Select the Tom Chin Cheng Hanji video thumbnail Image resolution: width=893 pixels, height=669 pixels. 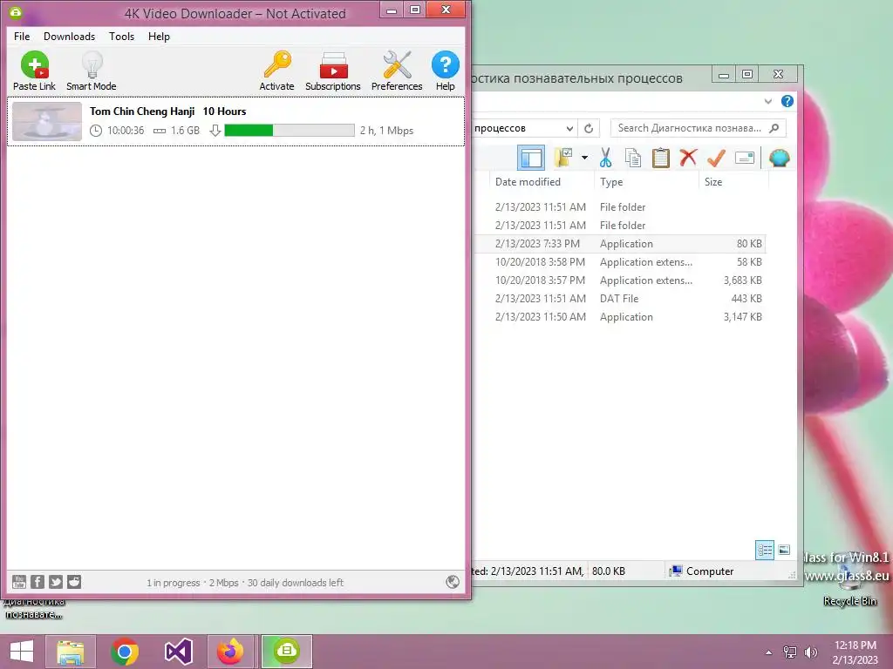pos(47,121)
